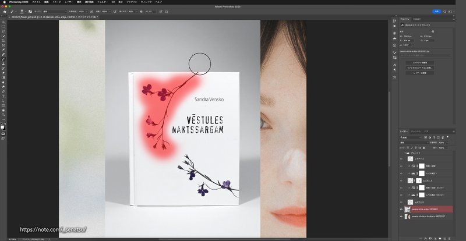This screenshot has height=241, width=466.
Task: Open the History panel dock icon
Action: 394,21
